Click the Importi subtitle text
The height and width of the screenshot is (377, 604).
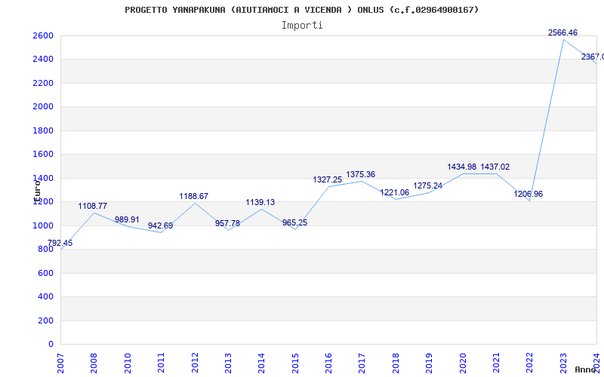(302, 25)
